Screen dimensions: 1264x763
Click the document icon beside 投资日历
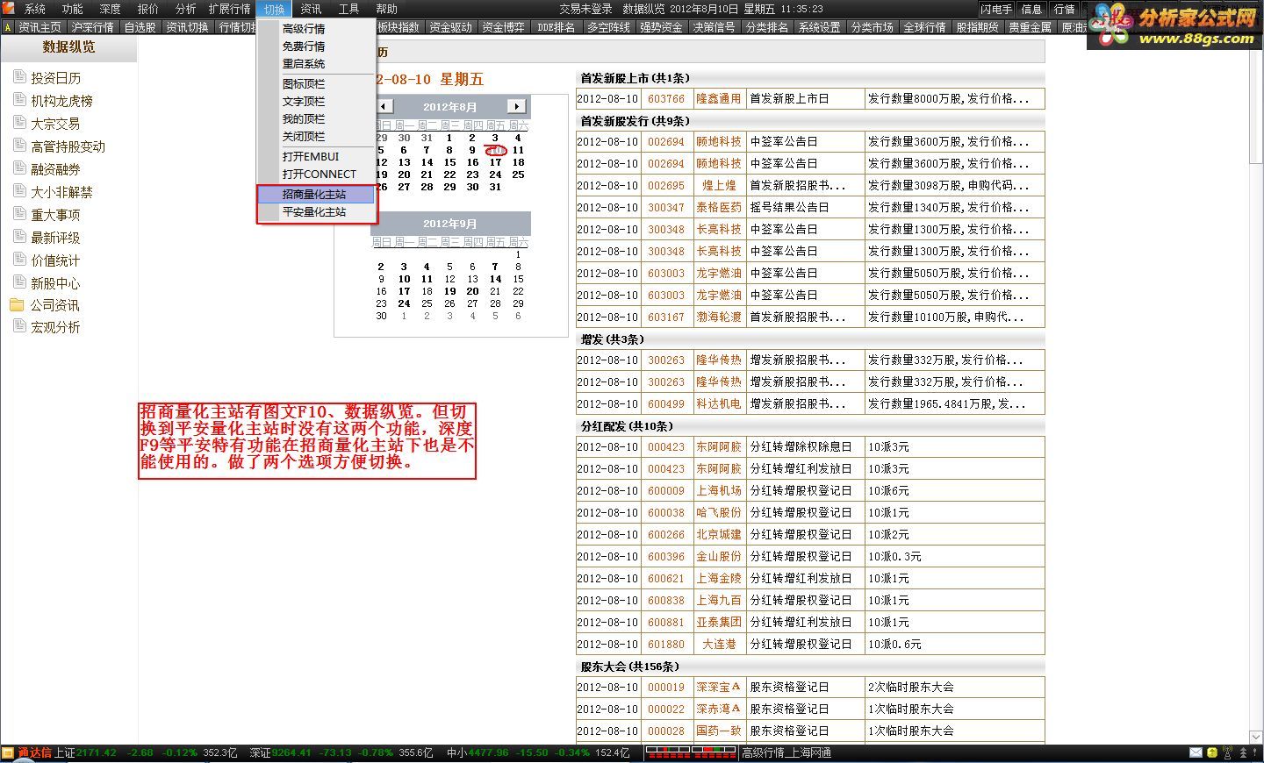point(19,77)
